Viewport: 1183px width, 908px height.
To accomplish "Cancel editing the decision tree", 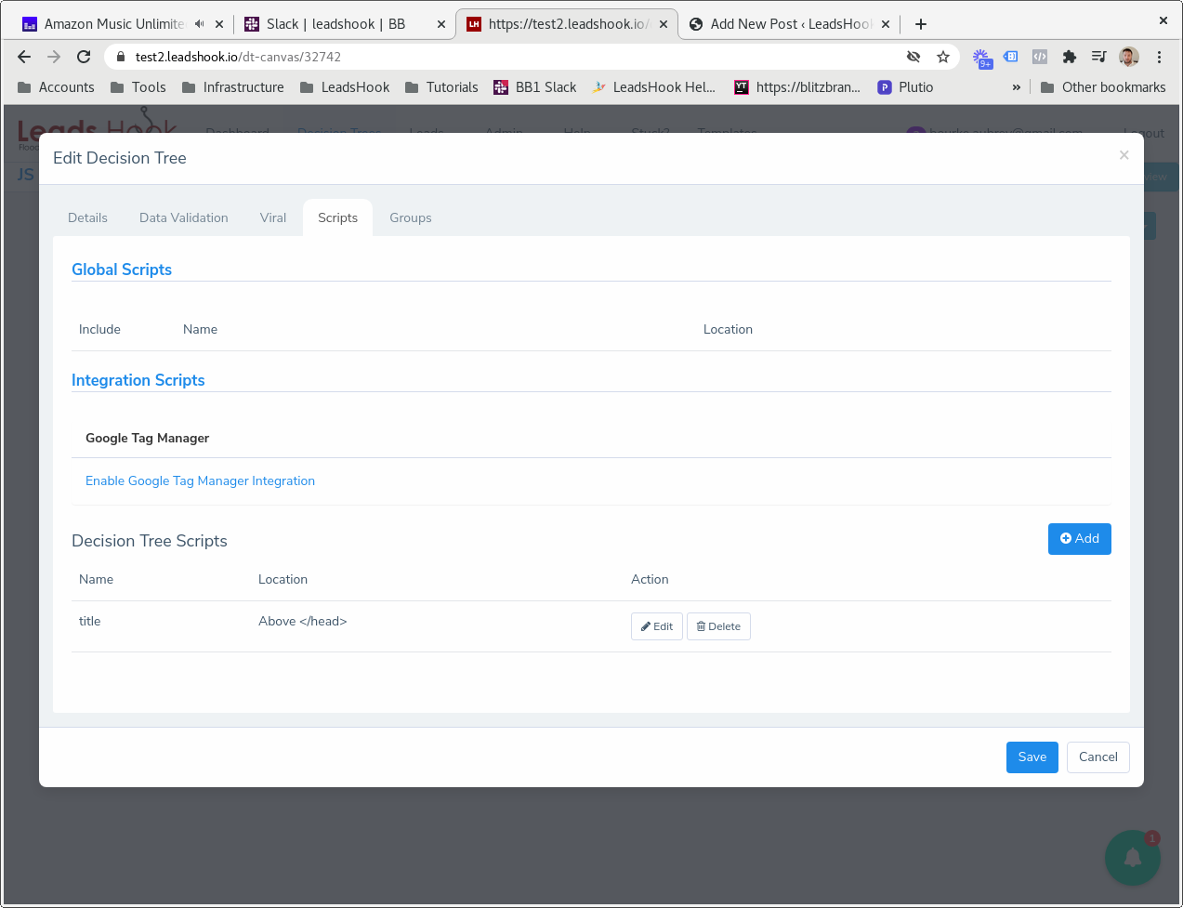I will [x=1098, y=757].
